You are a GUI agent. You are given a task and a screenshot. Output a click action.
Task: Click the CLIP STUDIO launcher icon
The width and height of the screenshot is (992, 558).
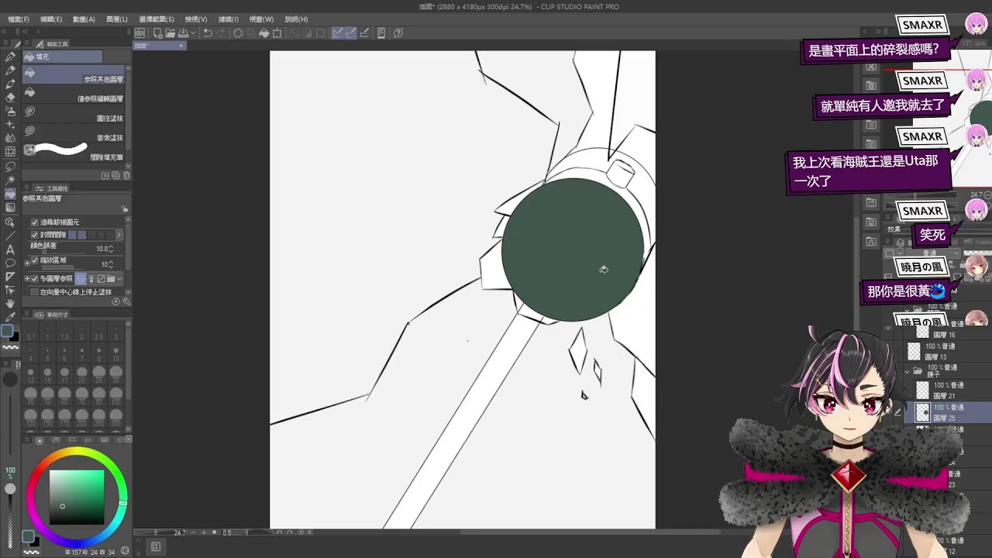pos(140,33)
